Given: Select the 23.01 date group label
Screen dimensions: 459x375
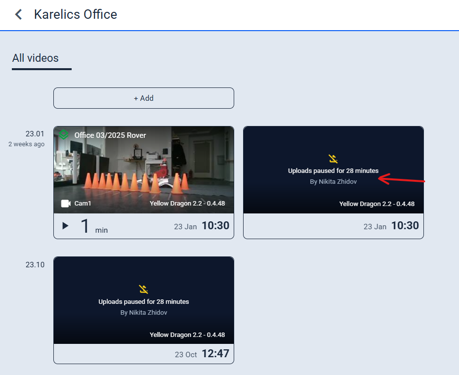Looking at the screenshot, I should click(x=35, y=134).
